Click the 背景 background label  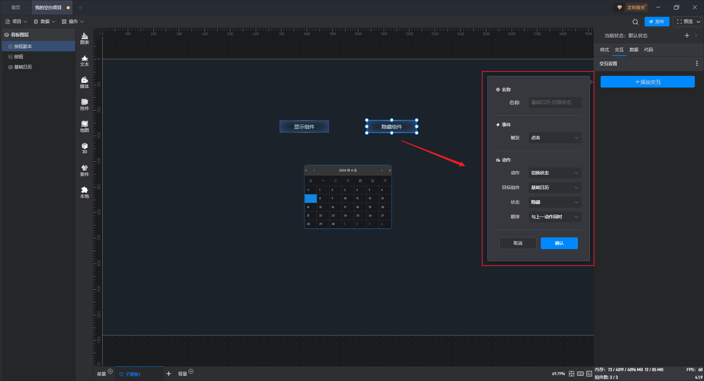point(183,374)
